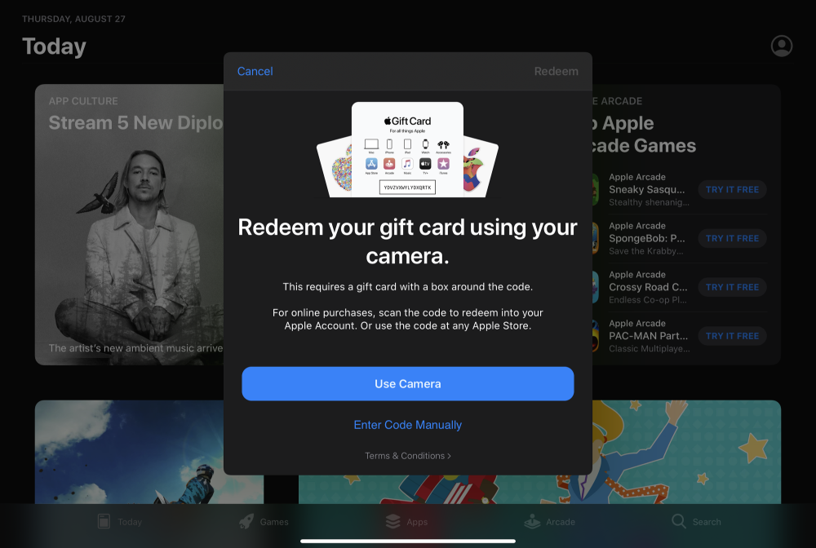Image resolution: width=816 pixels, height=548 pixels.
Task: Try PAC-MAN Party free
Action: point(732,336)
